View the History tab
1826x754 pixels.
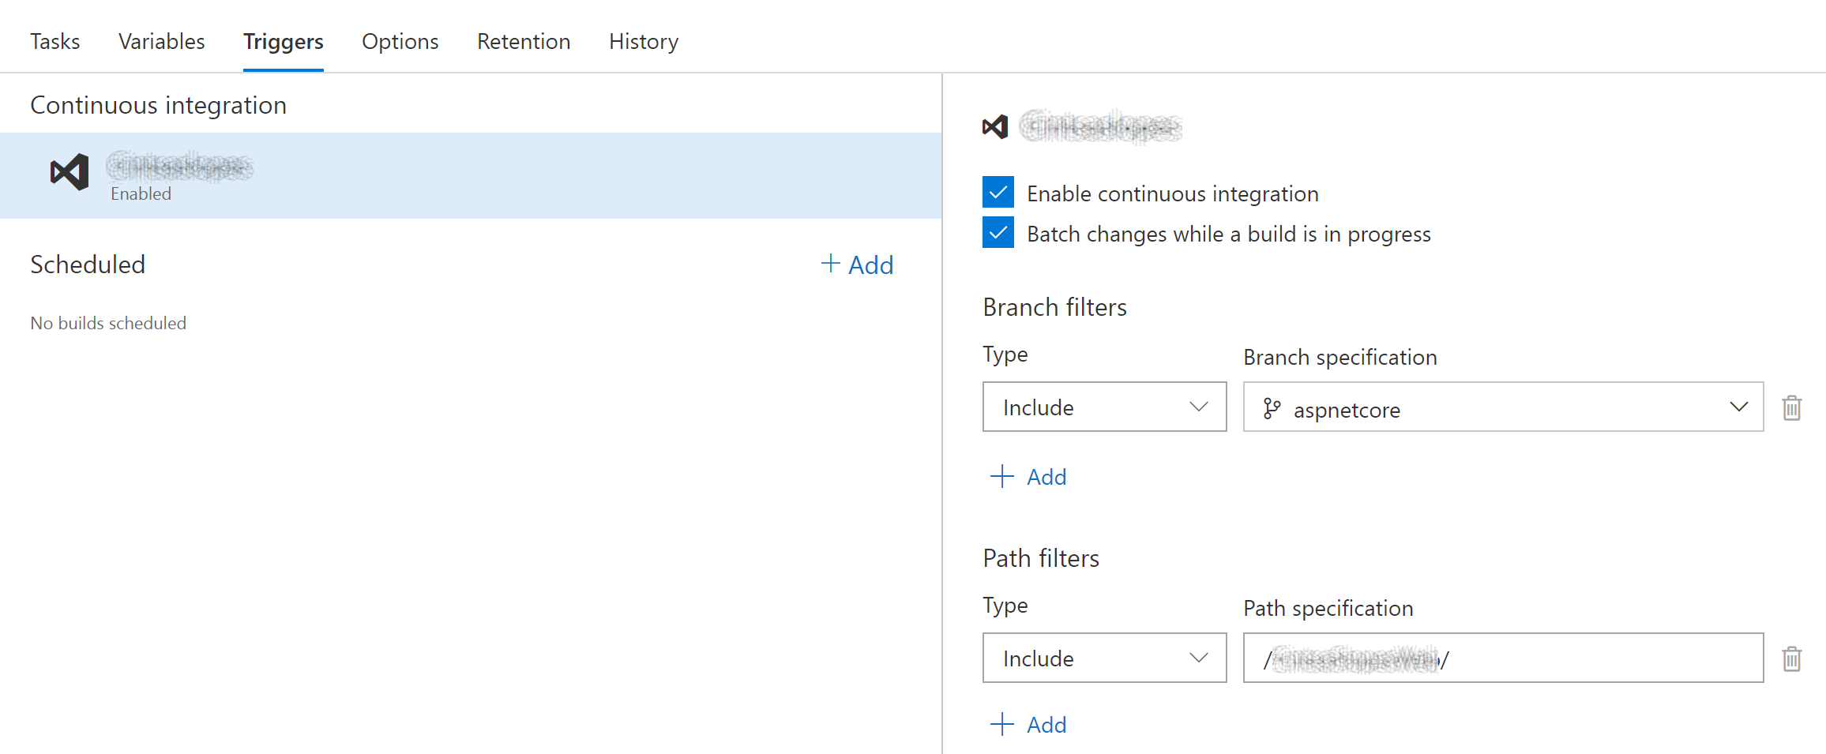click(644, 41)
